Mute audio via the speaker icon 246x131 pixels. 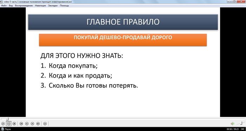click(232, 124)
